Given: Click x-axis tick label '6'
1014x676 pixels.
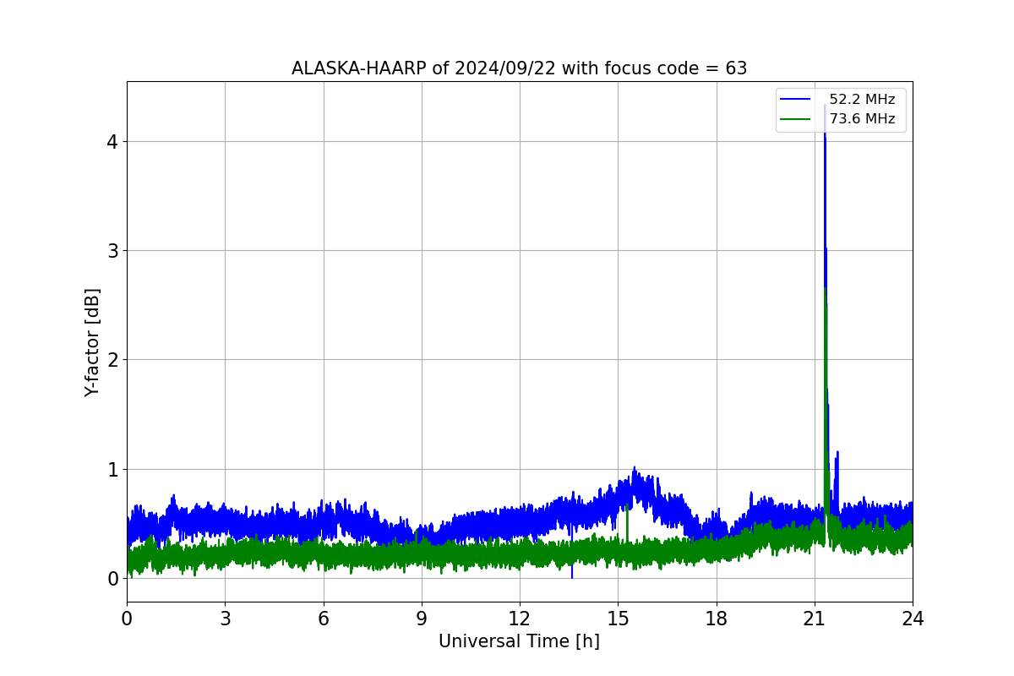Looking at the screenshot, I should 323,619.
